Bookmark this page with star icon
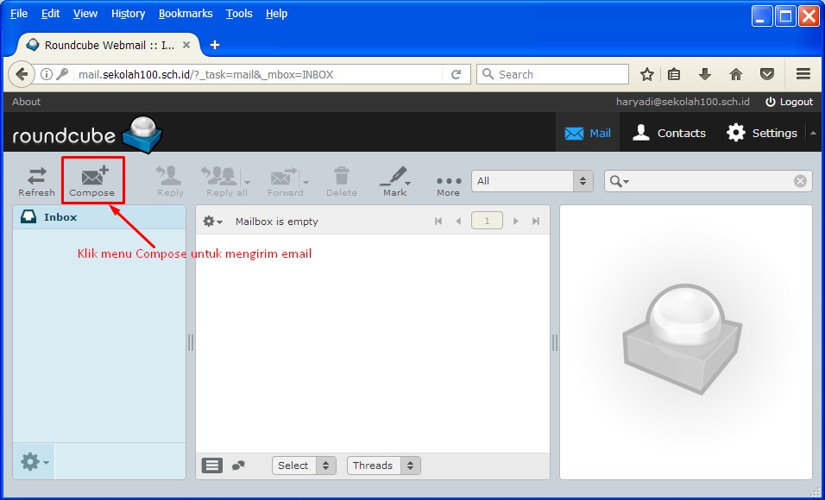 point(647,74)
